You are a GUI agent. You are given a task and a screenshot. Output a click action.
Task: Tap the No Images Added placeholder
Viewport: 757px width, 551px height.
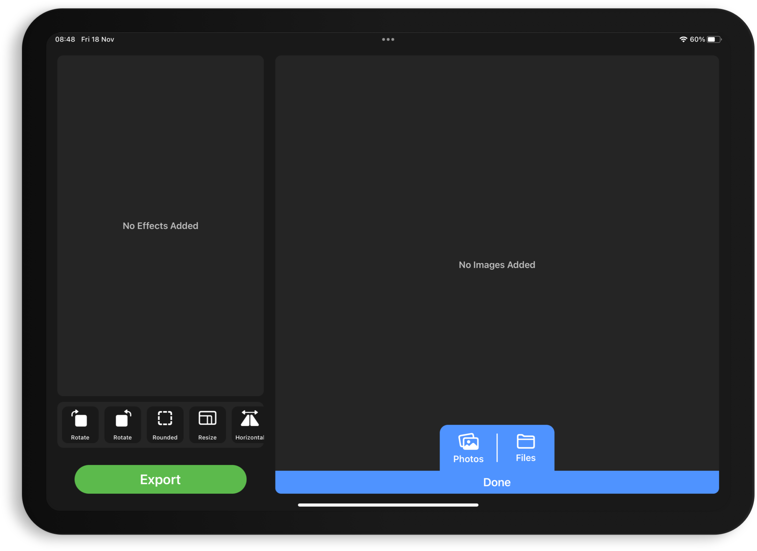(x=497, y=265)
